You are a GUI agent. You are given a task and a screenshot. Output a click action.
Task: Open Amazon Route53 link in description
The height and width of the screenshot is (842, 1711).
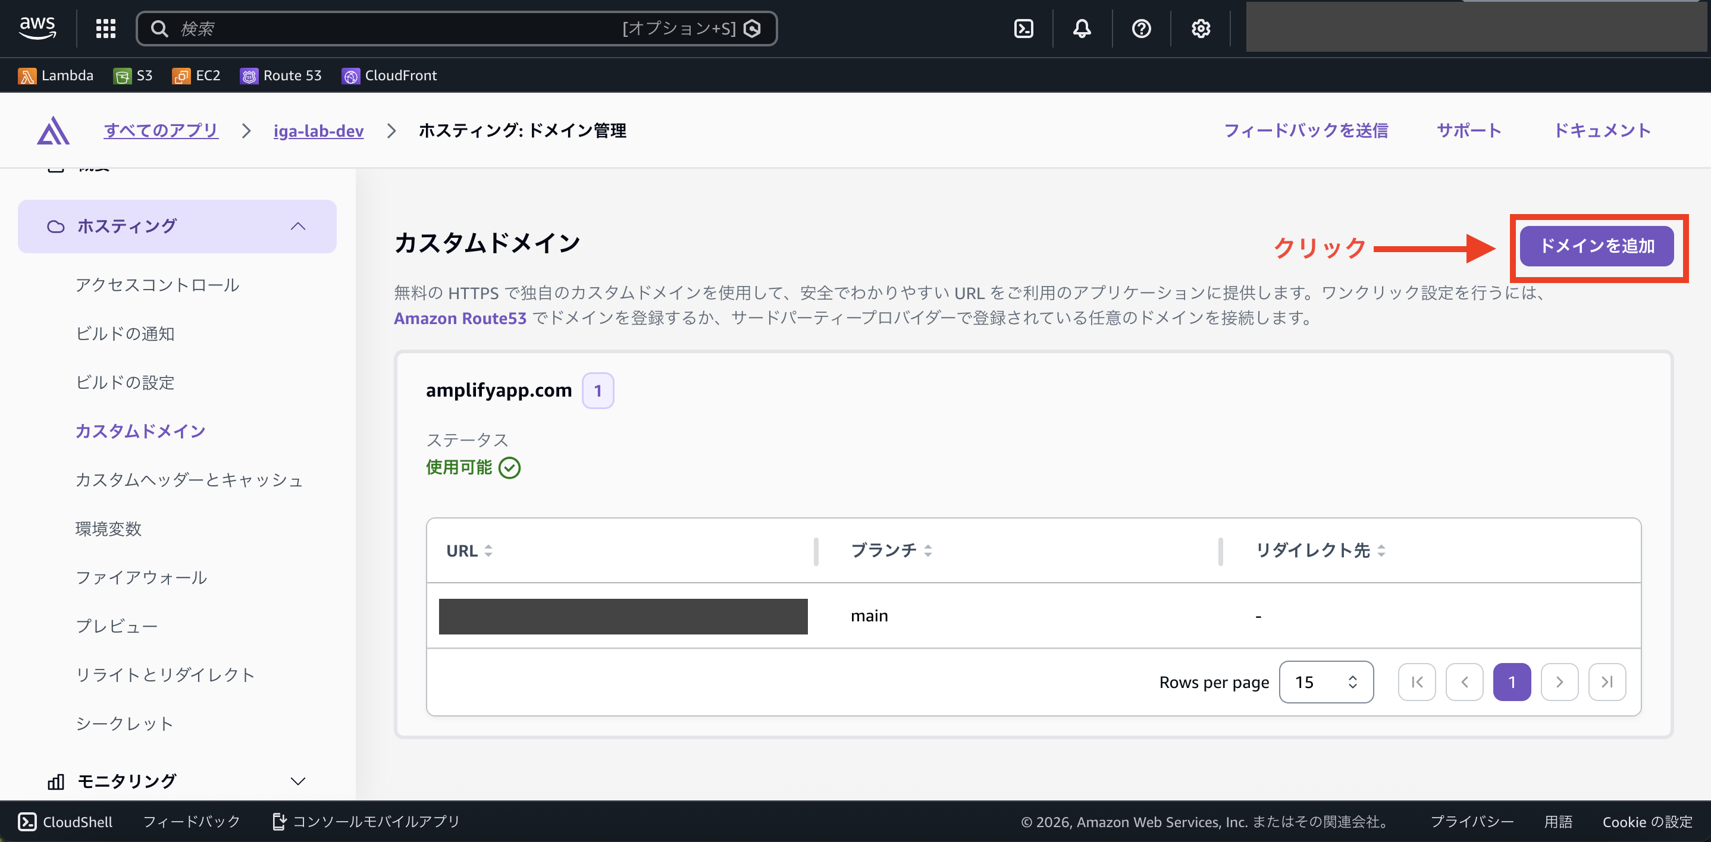pos(460,318)
